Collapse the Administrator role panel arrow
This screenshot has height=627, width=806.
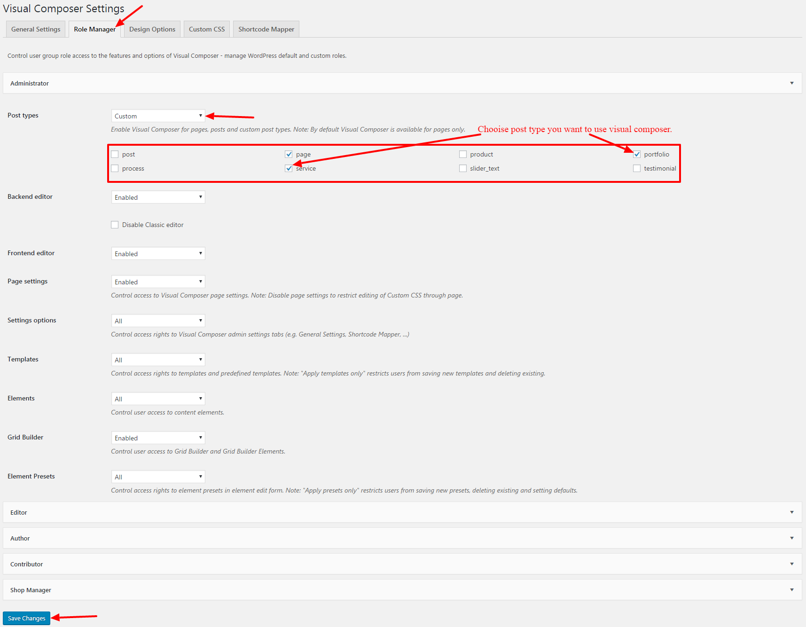pos(792,83)
